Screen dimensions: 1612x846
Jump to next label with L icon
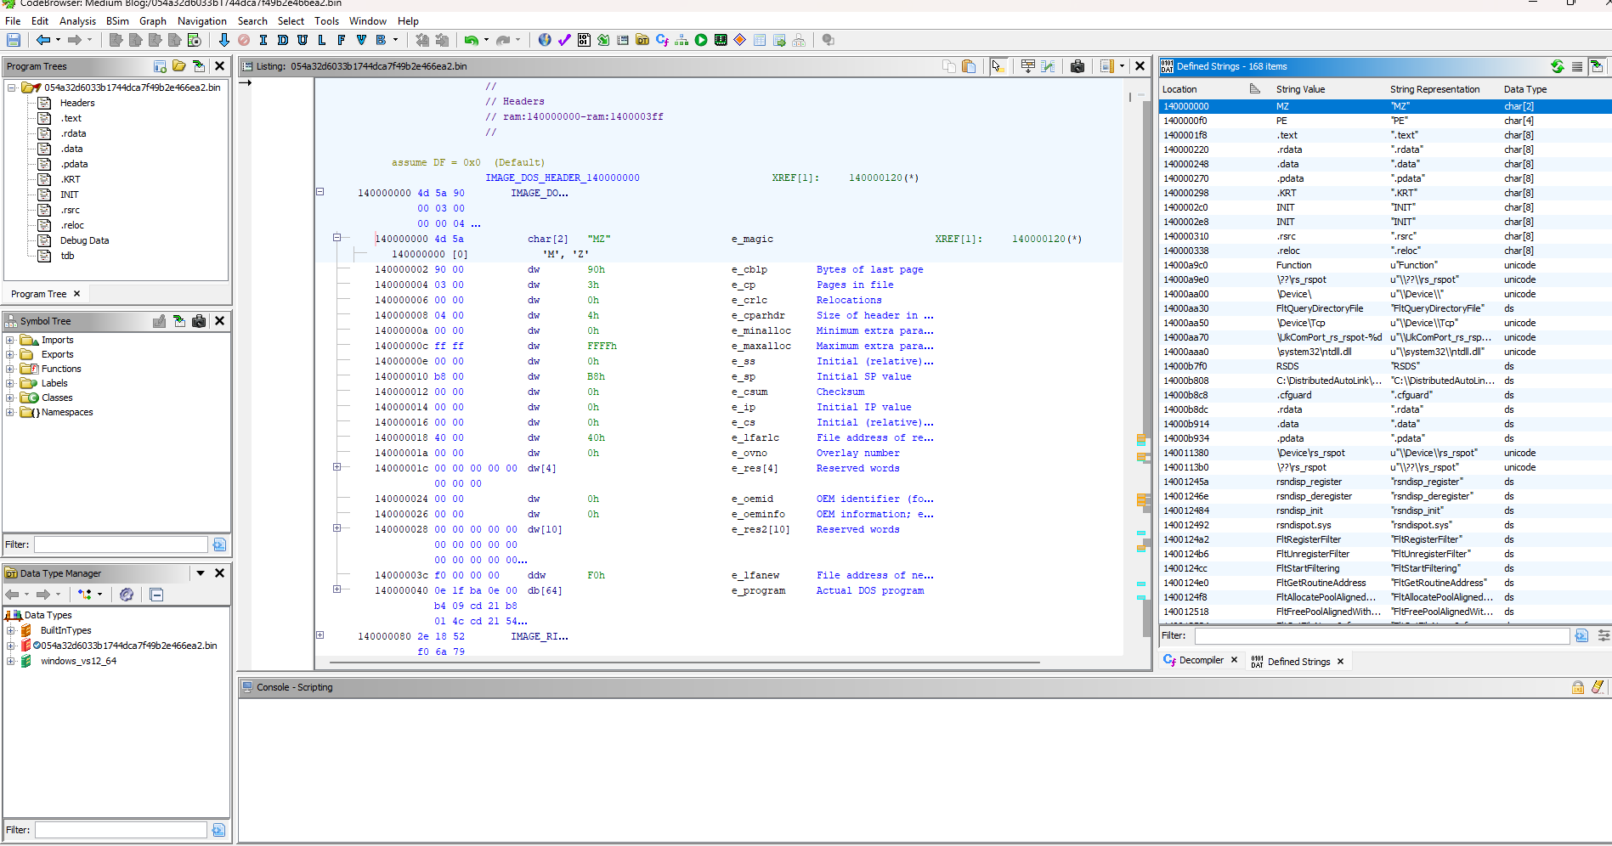coord(322,40)
